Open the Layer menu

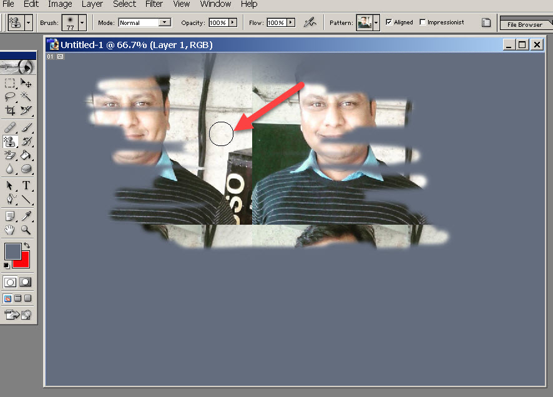point(92,4)
